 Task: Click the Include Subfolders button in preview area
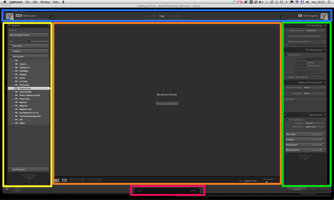coord(167,104)
